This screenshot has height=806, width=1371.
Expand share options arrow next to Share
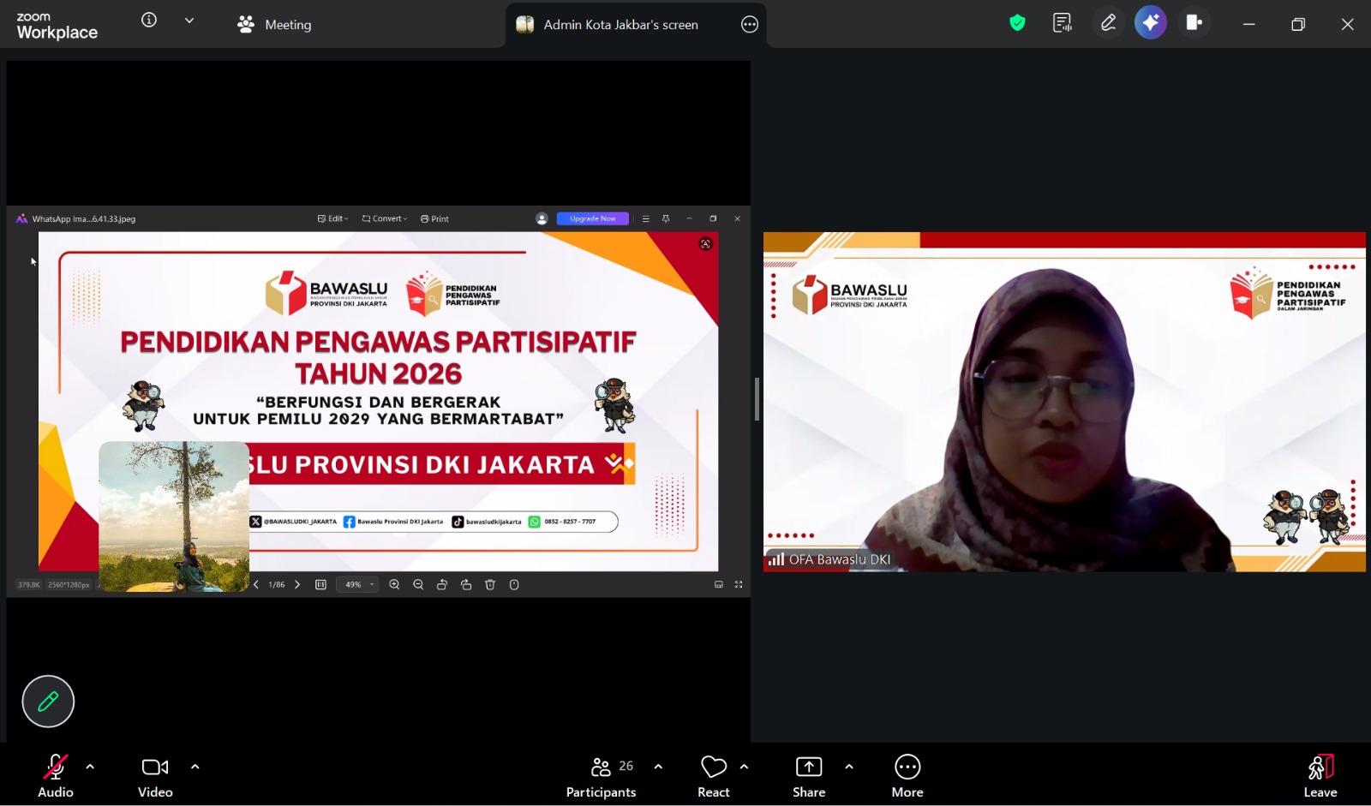(849, 767)
